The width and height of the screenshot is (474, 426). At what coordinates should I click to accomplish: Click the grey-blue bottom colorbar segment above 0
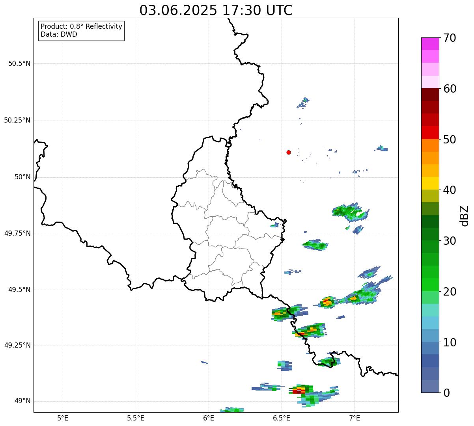tap(430, 386)
